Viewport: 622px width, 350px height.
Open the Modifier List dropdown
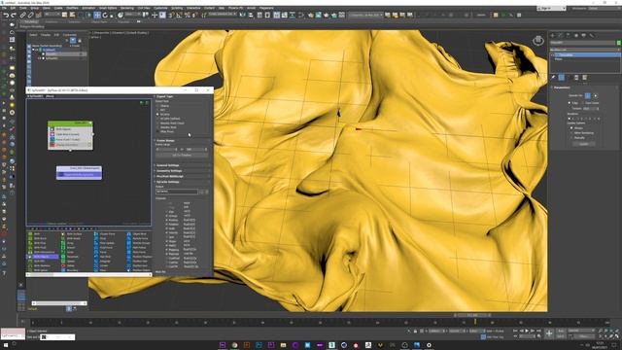coord(584,50)
